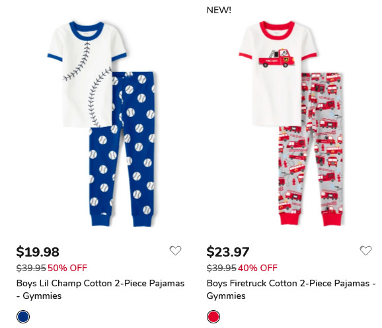Click the strikethrough $39.95 beside 40% OFF
Image resolution: width=382 pixels, height=328 pixels.
click(221, 268)
